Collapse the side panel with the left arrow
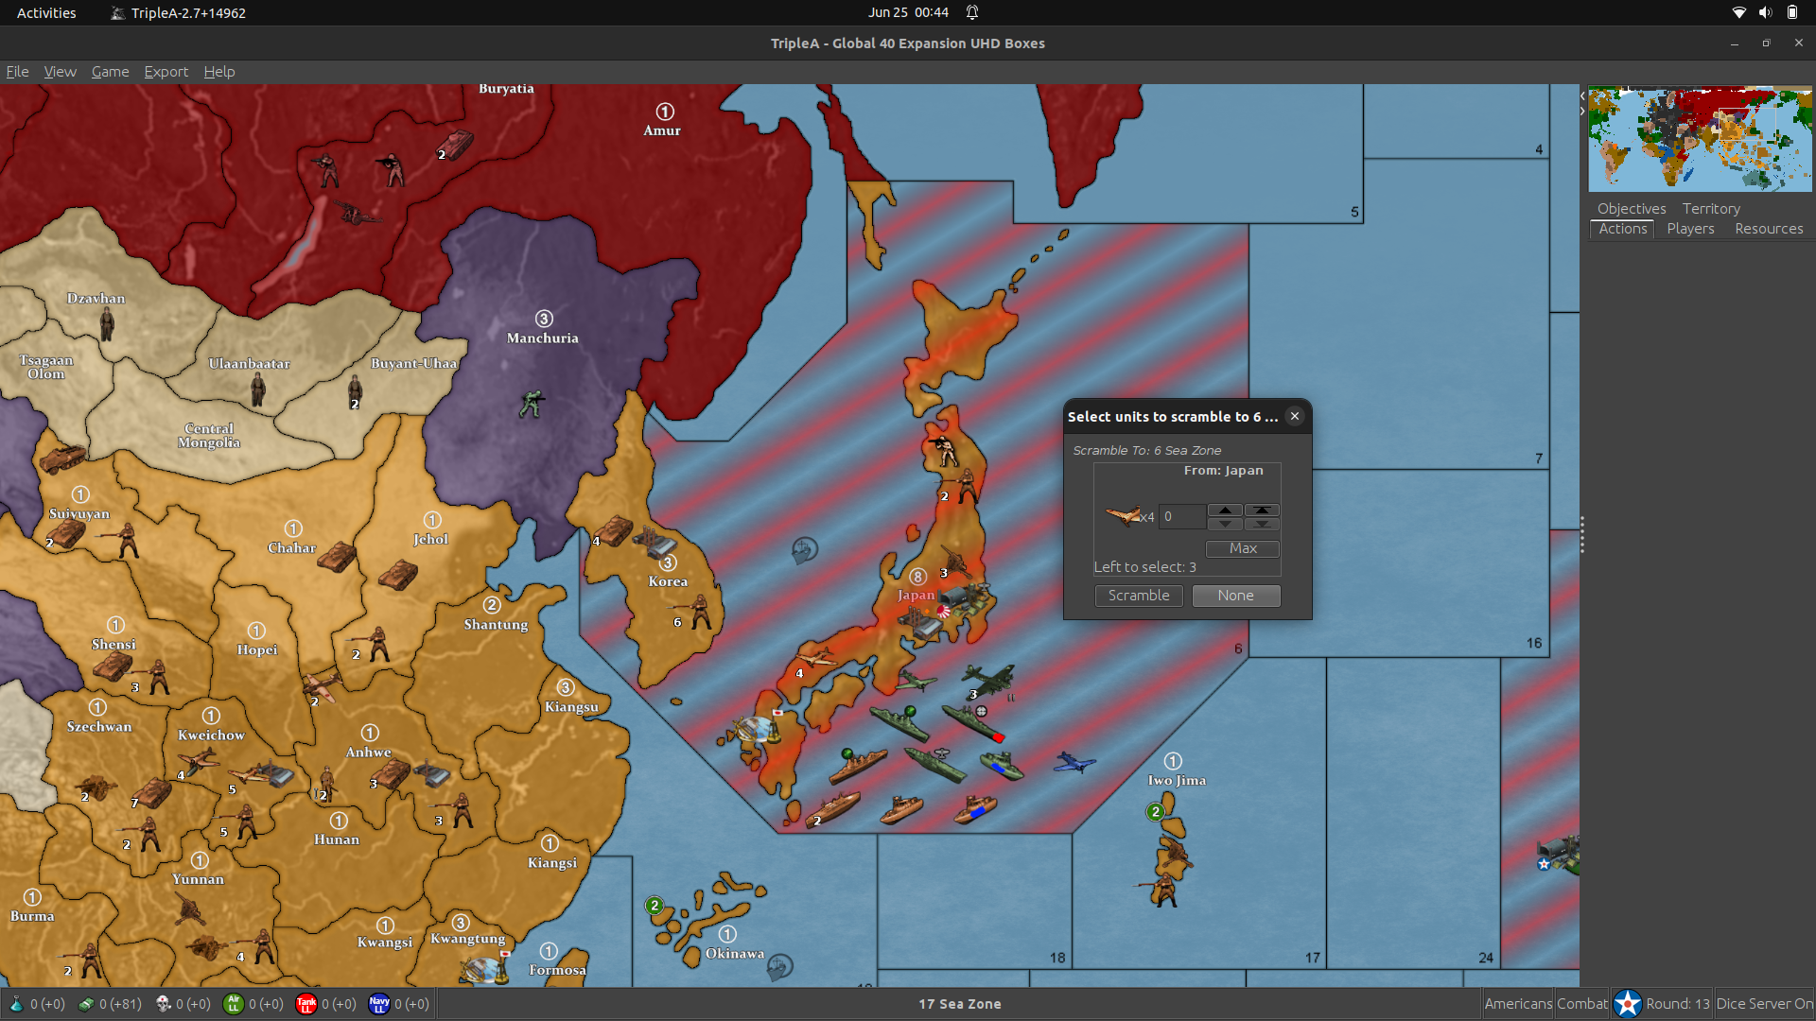 [1582, 96]
